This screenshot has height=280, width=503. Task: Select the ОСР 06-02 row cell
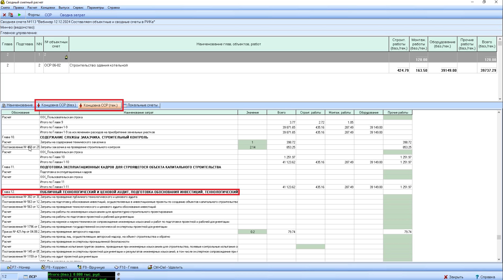56,68
